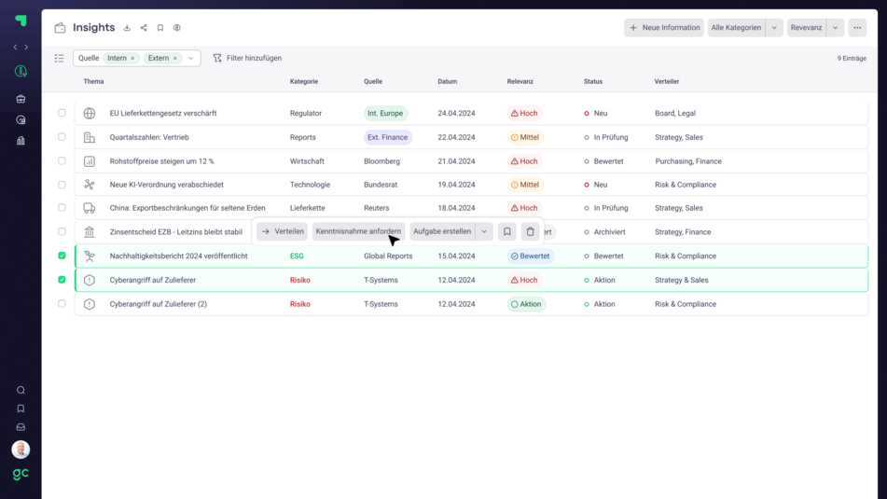
Task: Tick the checkbox for EU Lieferkettengesetz verschärft
Action: (62, 113)
